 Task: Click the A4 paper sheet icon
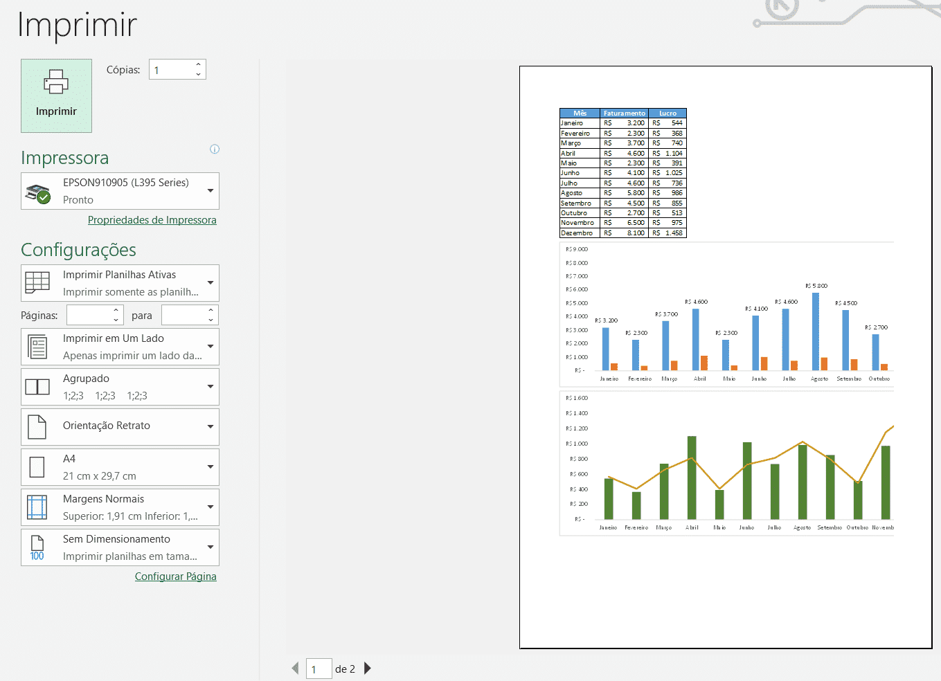[x=37, y=467]
